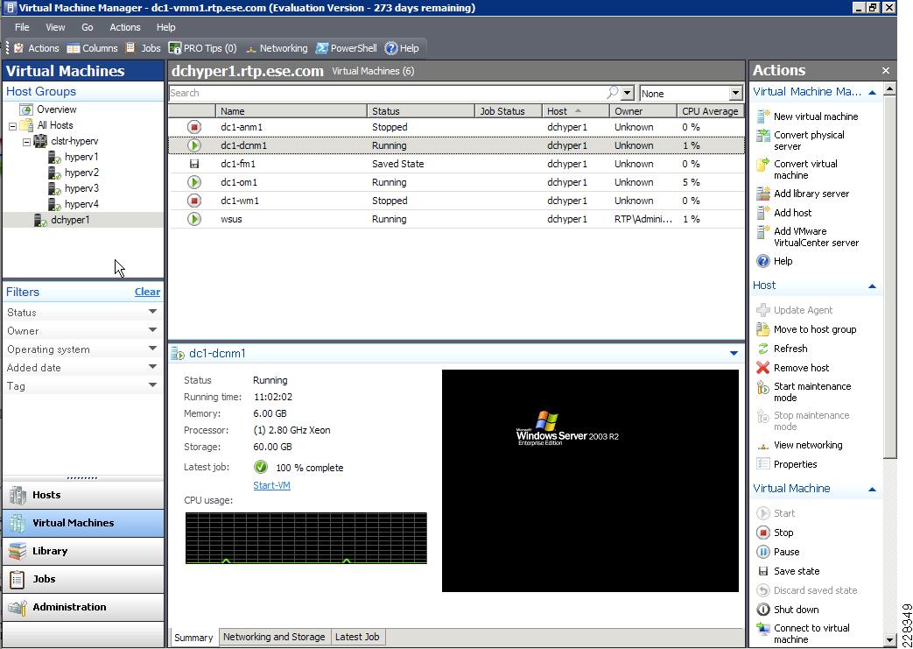Viewport: 913px width, 649px height.
Task: Click the Start-VM job link
Action: (x=271, y=485)
